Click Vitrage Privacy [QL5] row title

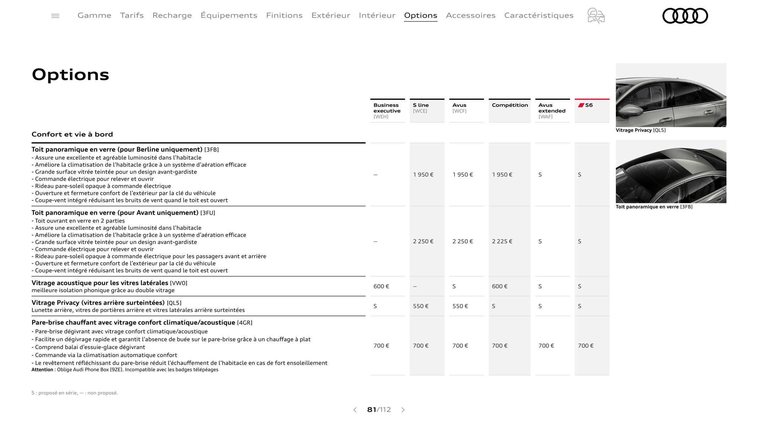pos(107,303)
